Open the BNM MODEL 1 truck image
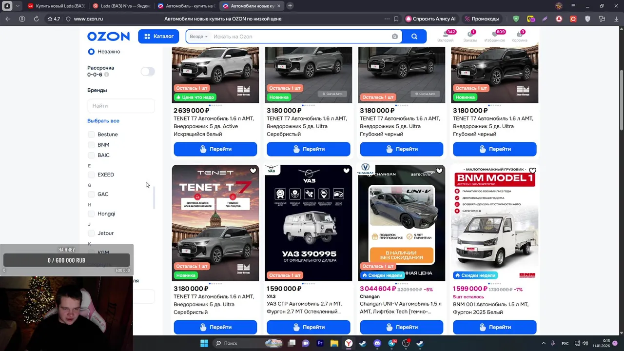The height and width of the screenshot is (351, 624). click(x=495, y=223)
